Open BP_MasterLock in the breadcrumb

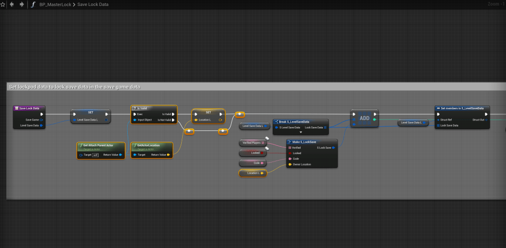[54, 4]
